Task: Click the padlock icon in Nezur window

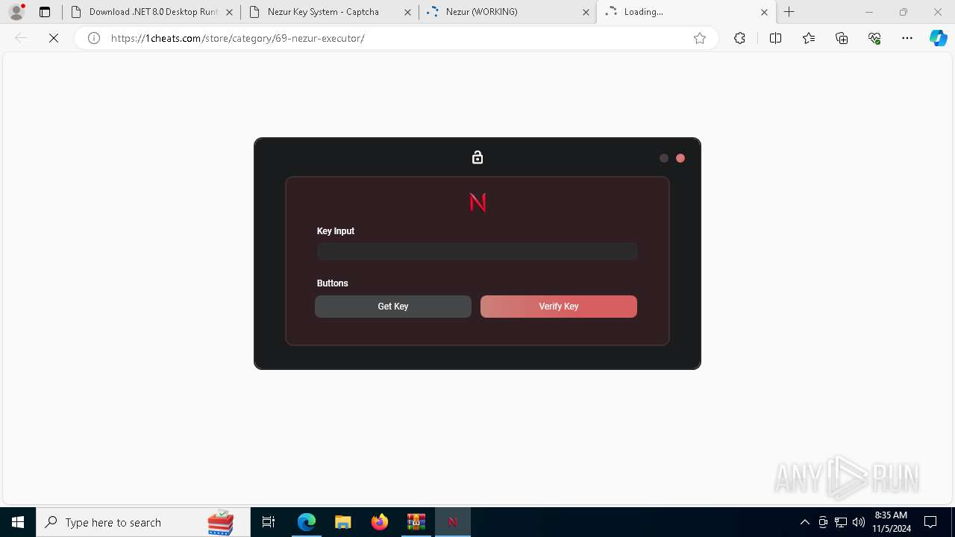Action: point(477,157)
